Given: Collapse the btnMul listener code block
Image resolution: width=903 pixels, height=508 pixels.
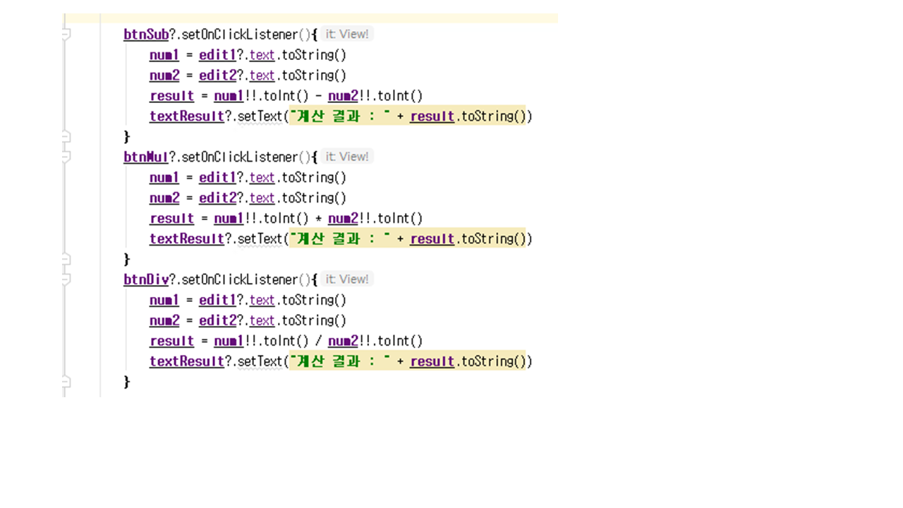Looking at the screenshot, I should click(x=65, y=157).
